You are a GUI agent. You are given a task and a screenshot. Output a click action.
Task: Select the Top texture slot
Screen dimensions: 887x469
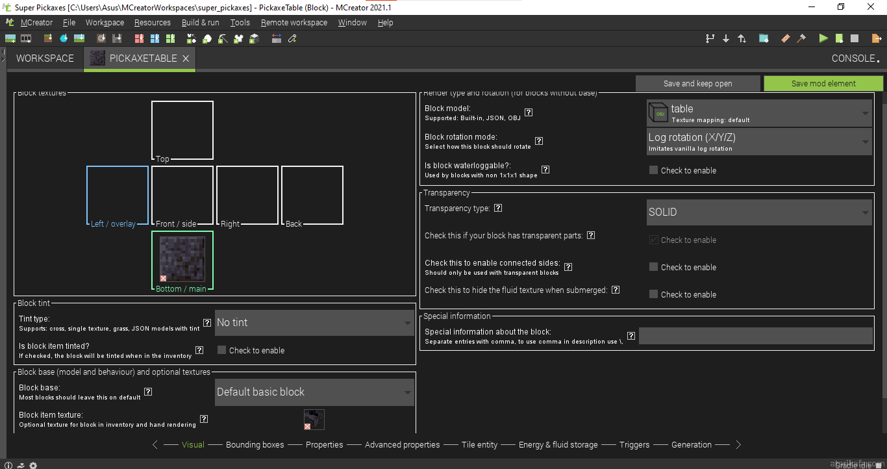click(x=182, y=130)
